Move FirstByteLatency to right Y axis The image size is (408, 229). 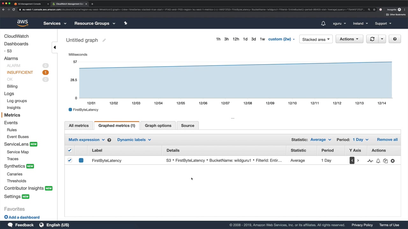click(358, 161)
